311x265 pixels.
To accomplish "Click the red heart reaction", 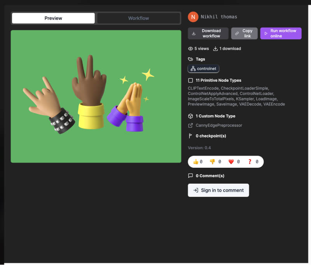I will [x=231, y=161].
